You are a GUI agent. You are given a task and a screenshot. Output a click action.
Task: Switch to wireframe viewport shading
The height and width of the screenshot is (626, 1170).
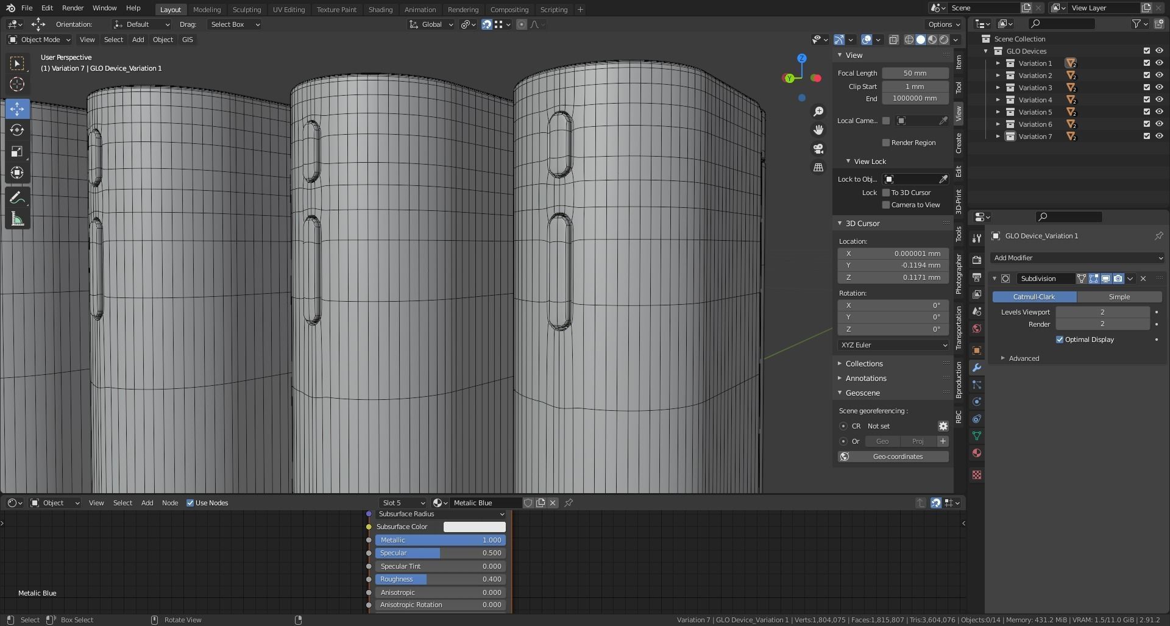tap(909, 40)
